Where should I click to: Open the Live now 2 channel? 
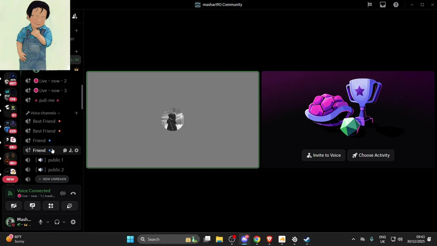52,81
